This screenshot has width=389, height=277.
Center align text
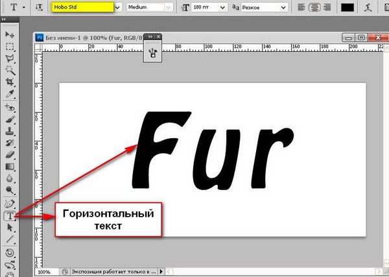pos(314,7)
